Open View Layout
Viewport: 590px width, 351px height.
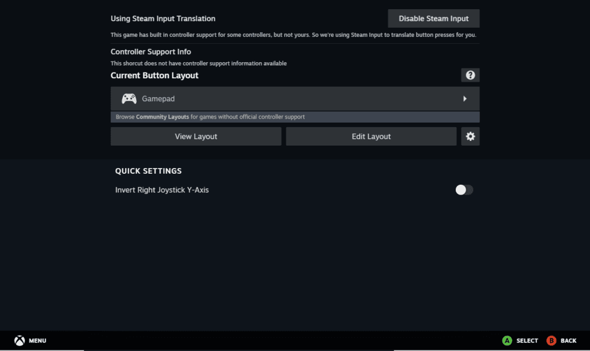(196, 136)
